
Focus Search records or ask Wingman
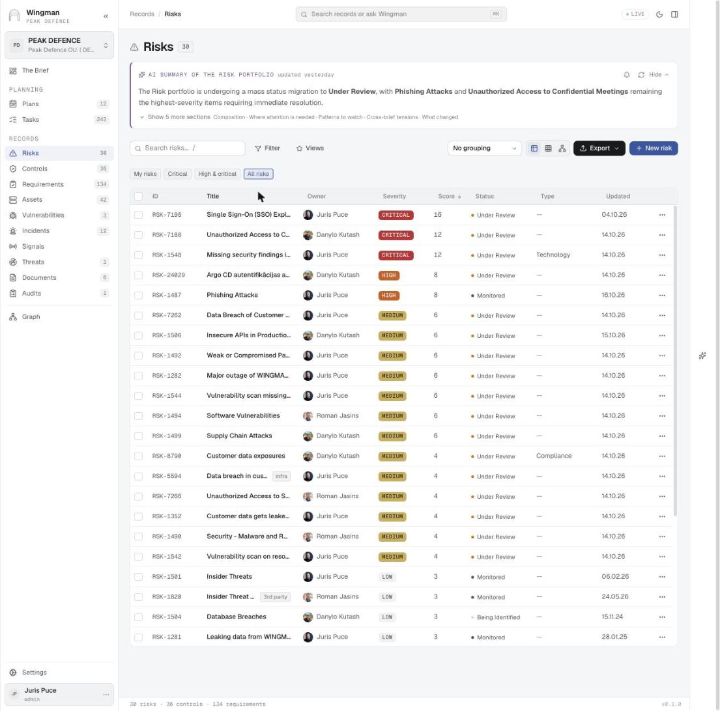click(401, 14)
